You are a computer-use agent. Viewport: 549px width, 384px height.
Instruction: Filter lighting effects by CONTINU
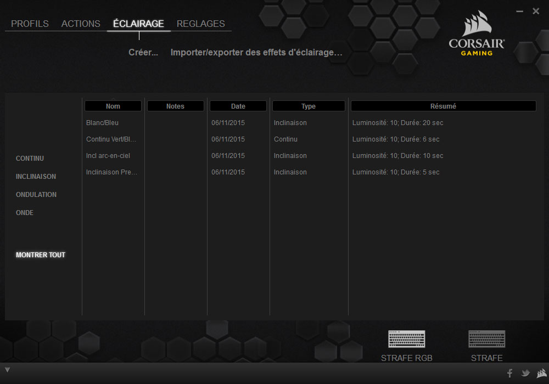[30, 159]
